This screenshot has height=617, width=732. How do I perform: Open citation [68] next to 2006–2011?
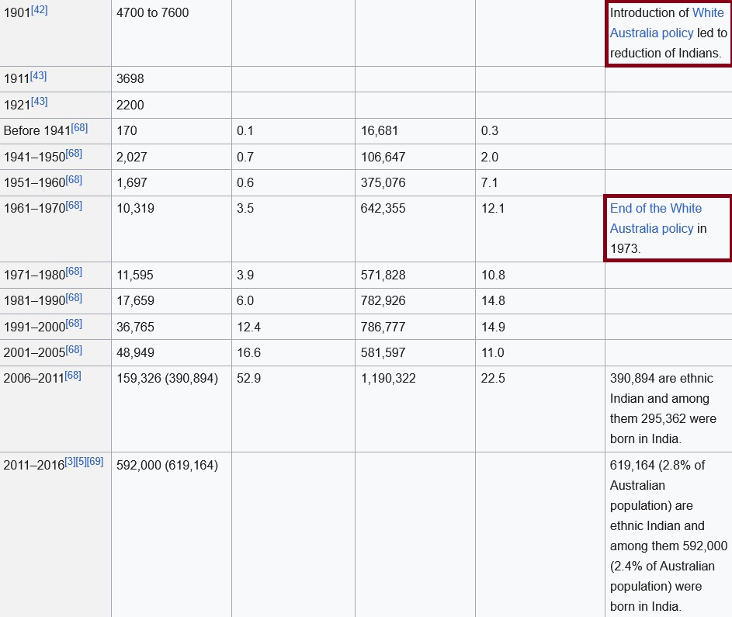coord(73,375)
